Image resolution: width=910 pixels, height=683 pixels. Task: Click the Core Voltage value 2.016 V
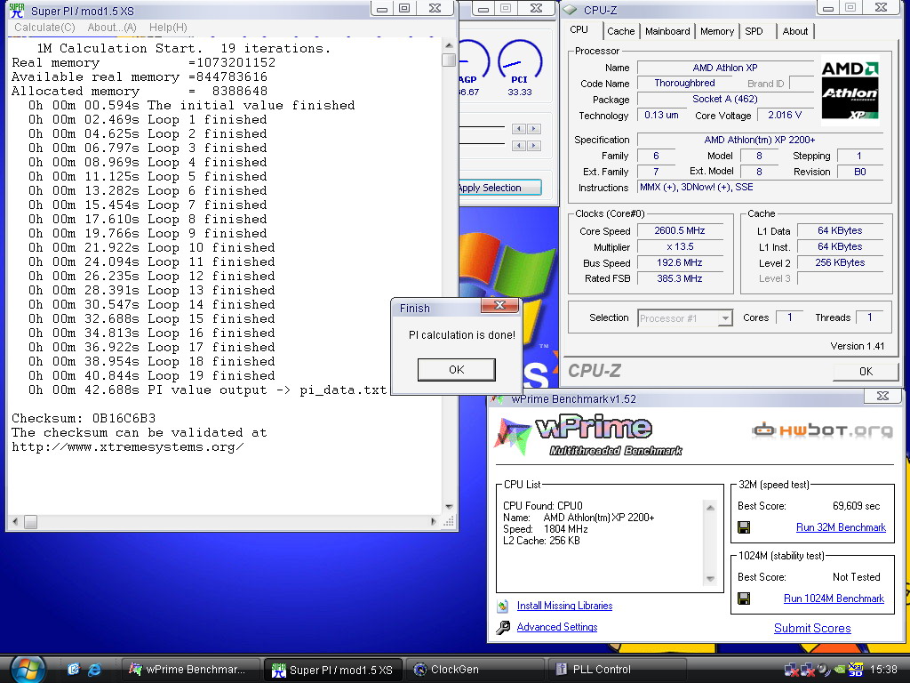pyautogui.click(x=785, y=115)
